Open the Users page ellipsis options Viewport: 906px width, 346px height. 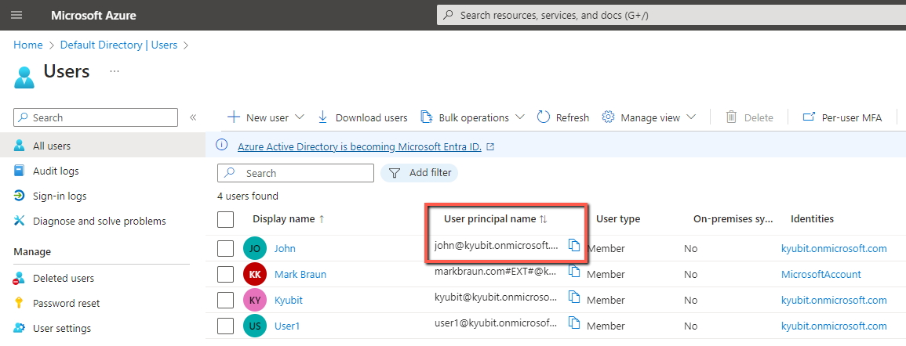[115, 71]
